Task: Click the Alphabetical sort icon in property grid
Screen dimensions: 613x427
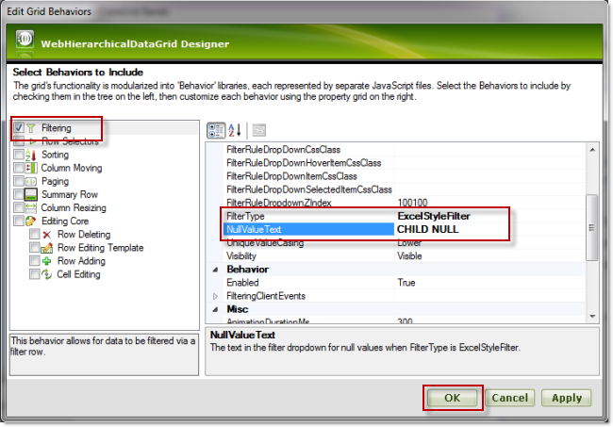Action: (235, 130)
